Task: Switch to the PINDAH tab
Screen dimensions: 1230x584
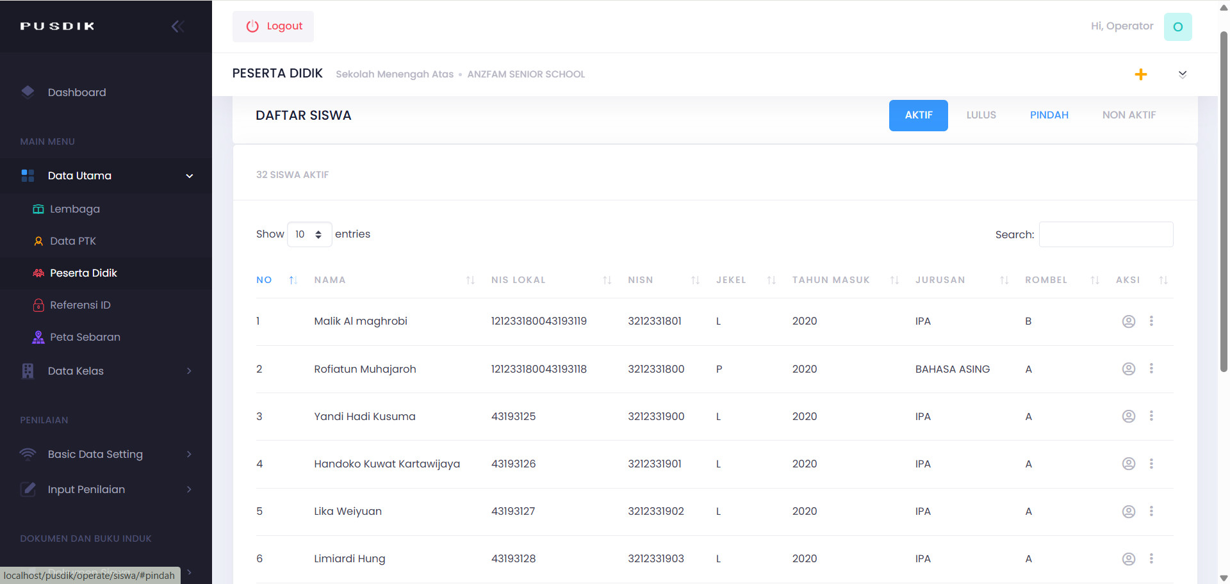Action: [1049, 115]
